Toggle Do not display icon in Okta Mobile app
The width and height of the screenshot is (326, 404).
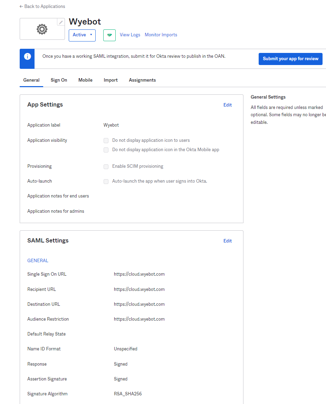coord(106,150)
